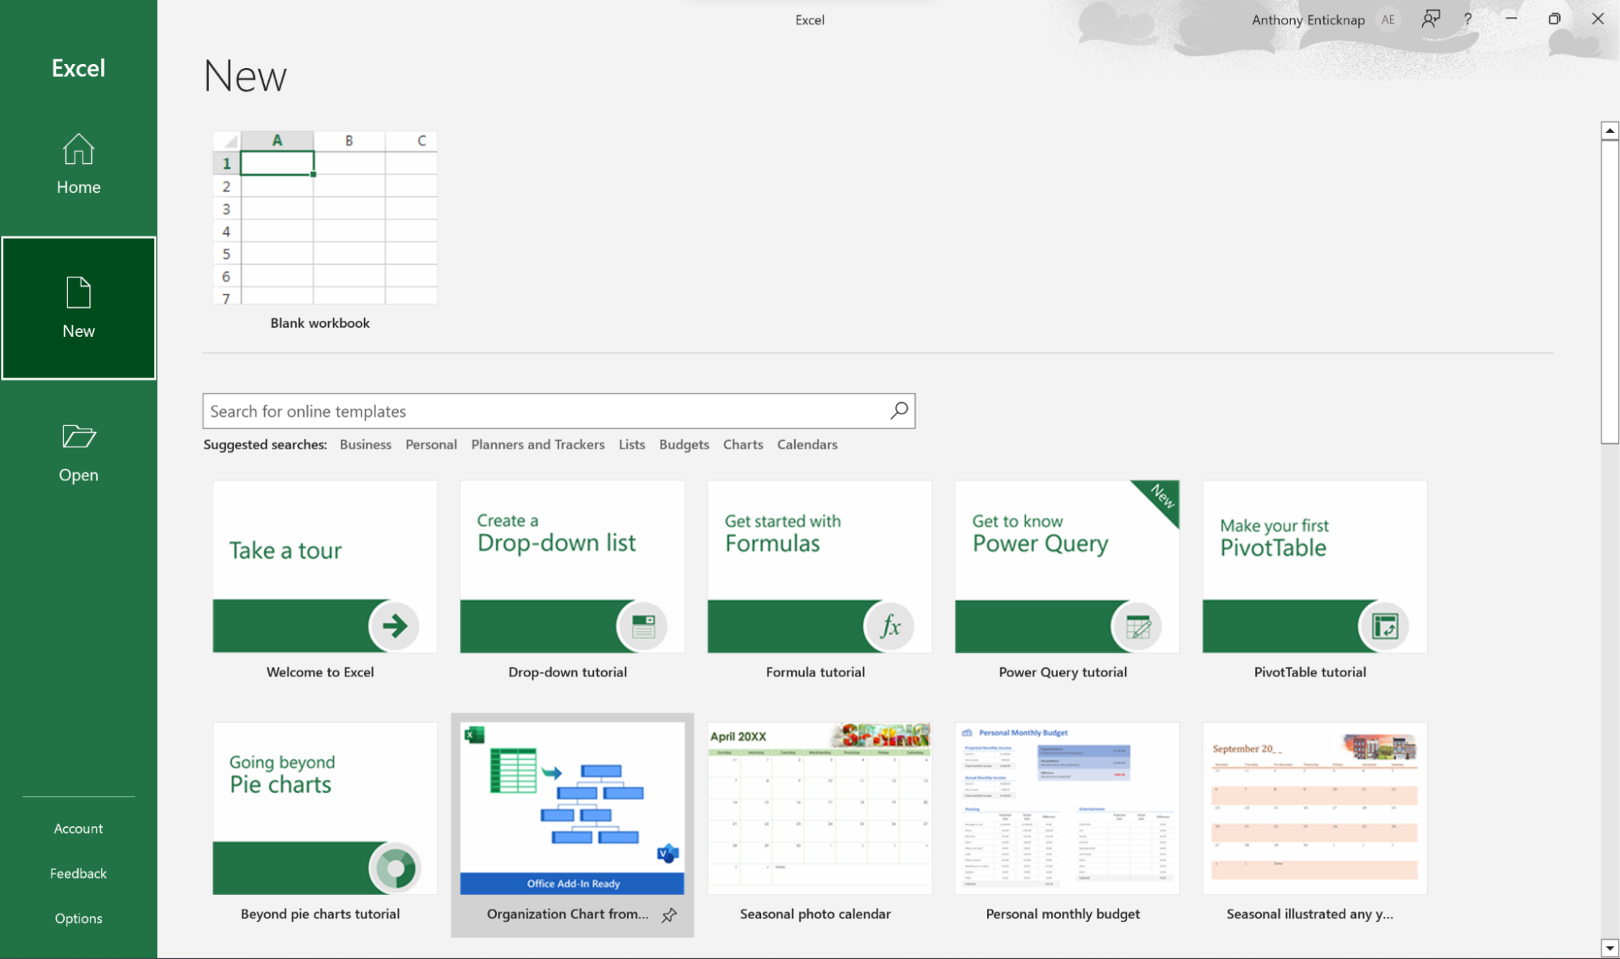Search suggested Business templates
The height and width of the screenshot is (959, 1620).
[365, 444]
